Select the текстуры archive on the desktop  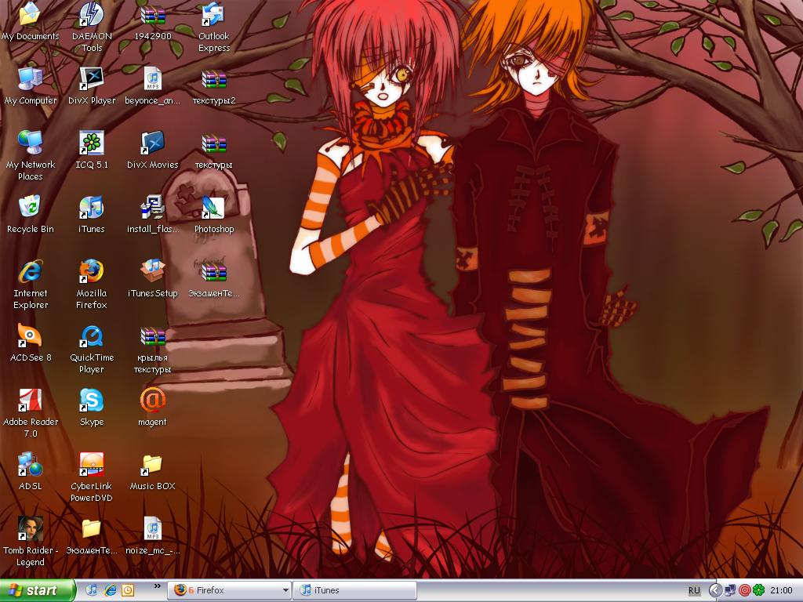point(214,150)
